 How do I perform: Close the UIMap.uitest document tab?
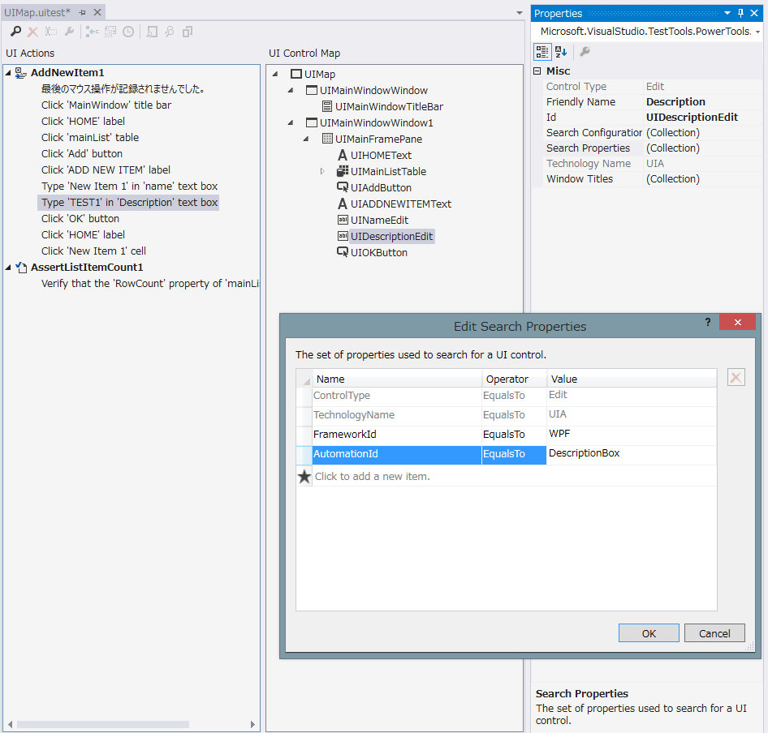pos(97,12)
